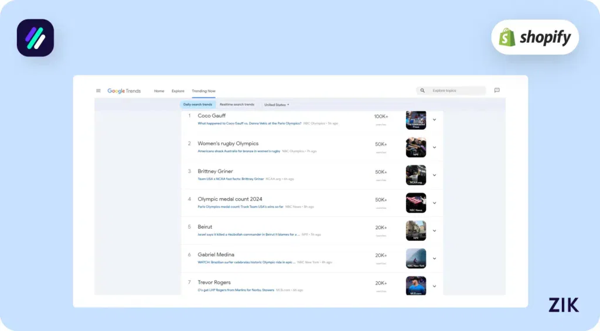Click the search magnifier icon

click(422, 91)
